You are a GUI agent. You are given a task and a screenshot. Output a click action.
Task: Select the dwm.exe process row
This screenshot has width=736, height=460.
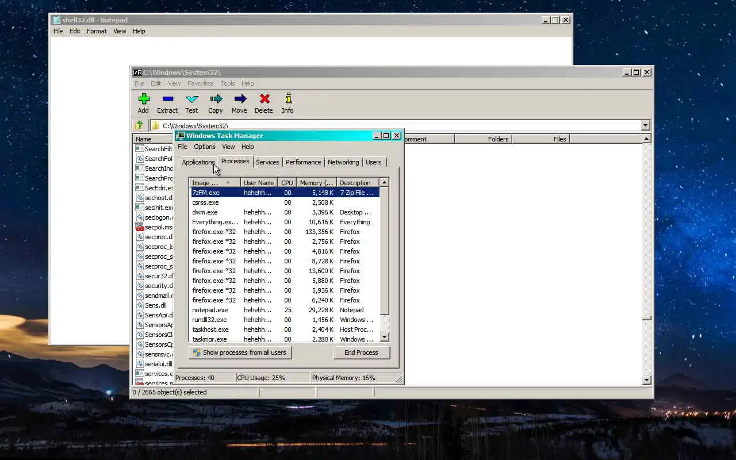pos(285,212)
